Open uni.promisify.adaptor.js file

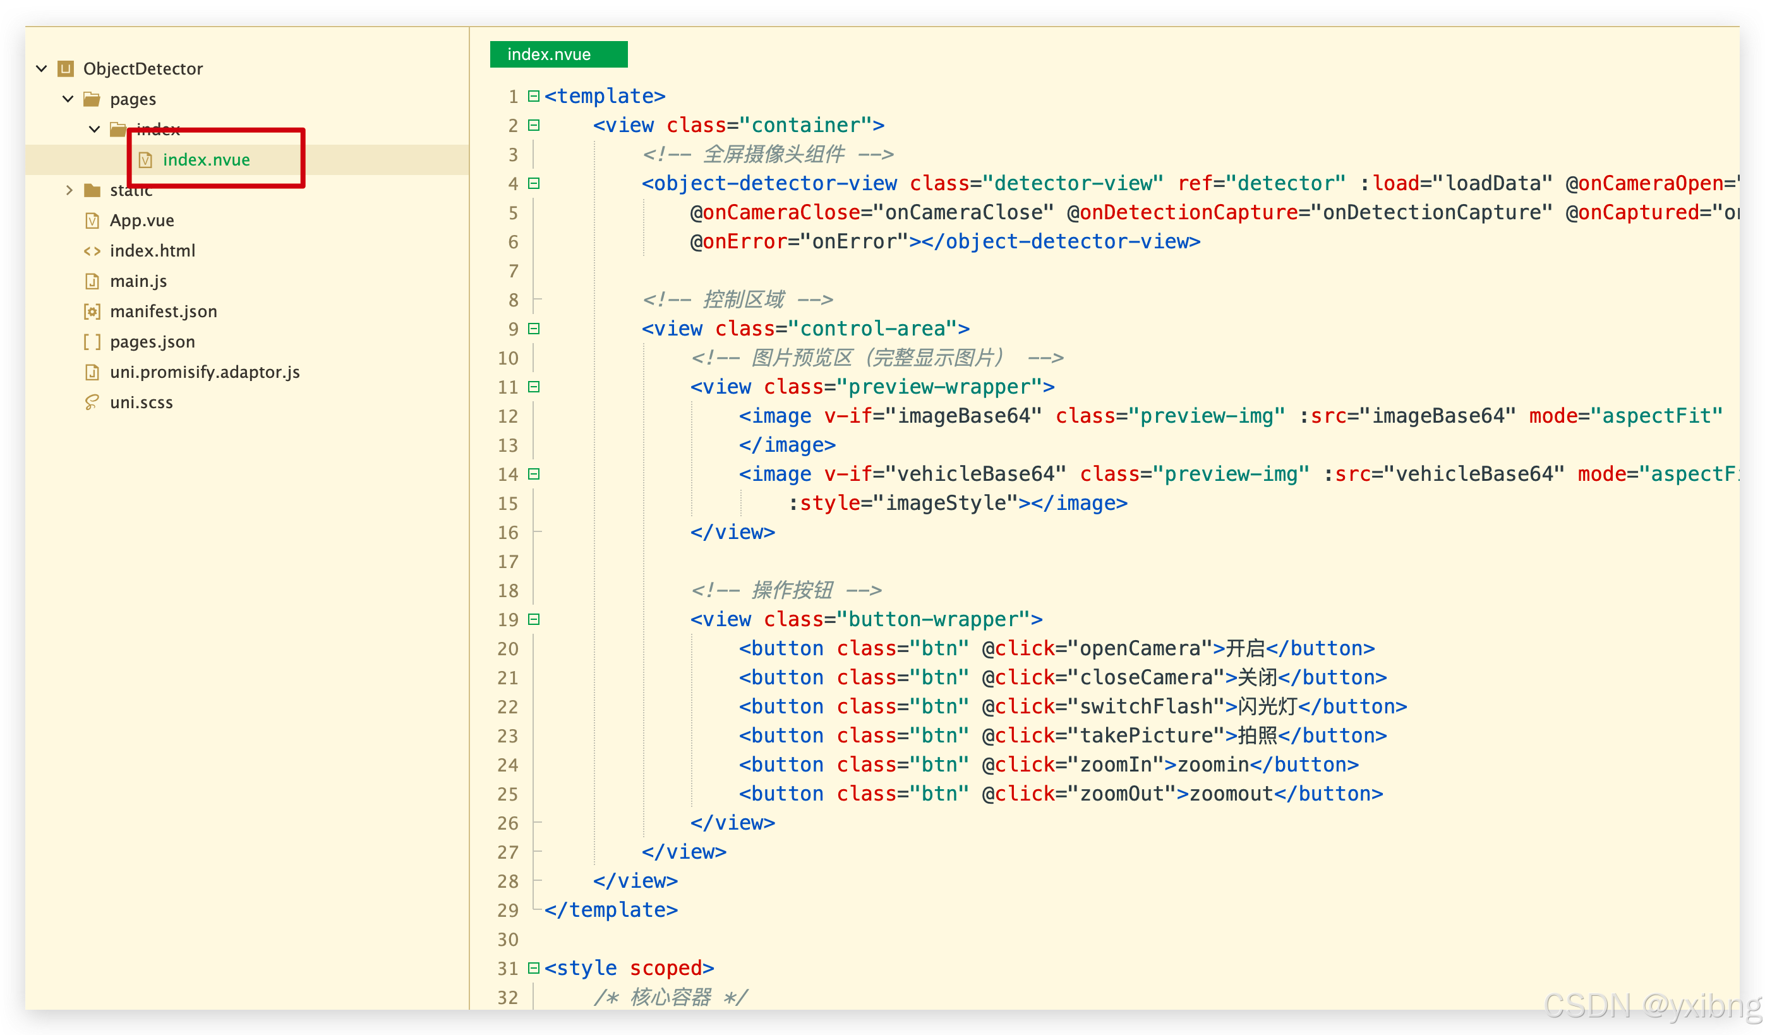click(x=205, y=372)
